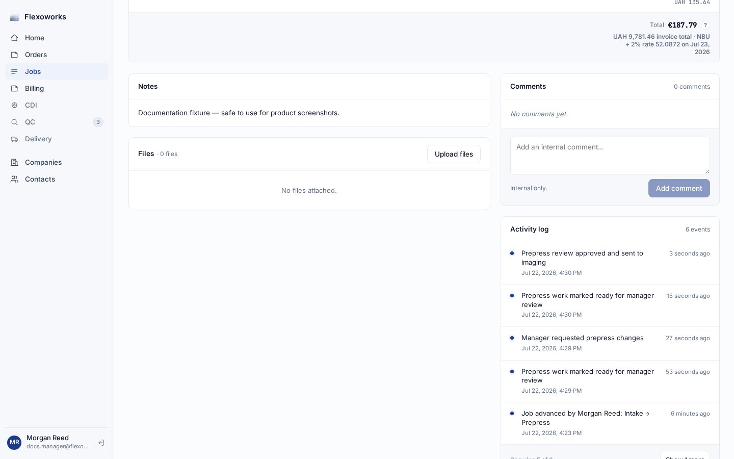Click the '0 comments' counter

tap(692, 87)
